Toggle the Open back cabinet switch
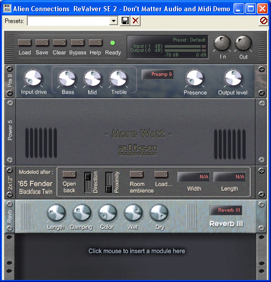The image size is (271, 282). pos(69,174)
